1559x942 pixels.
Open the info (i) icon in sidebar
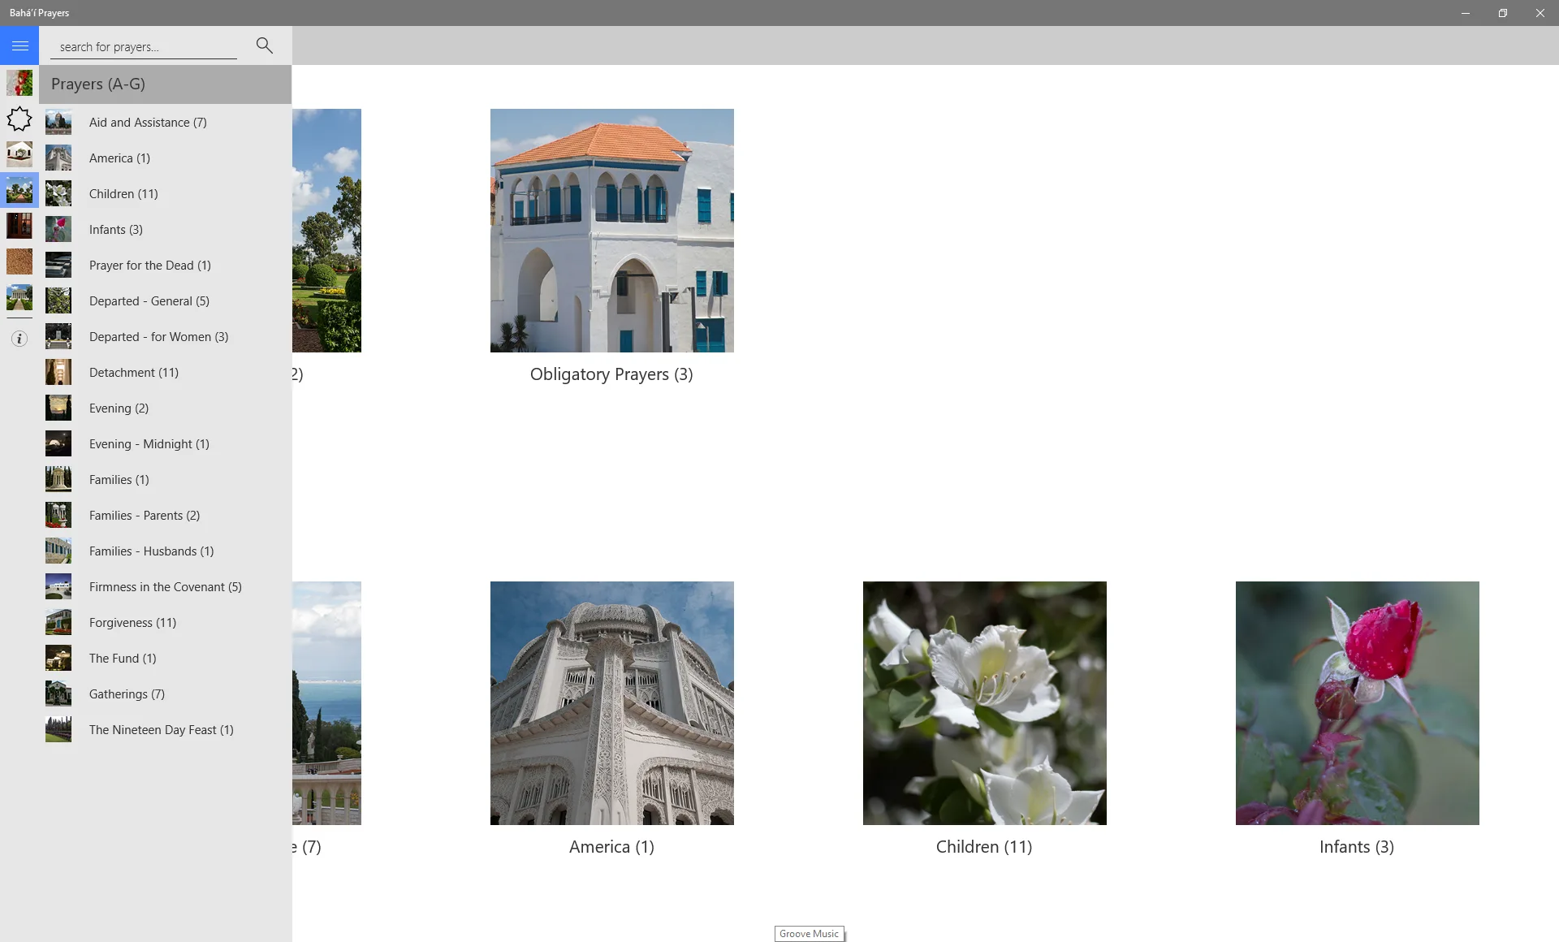pyautogui.click(x=19, y=339)
